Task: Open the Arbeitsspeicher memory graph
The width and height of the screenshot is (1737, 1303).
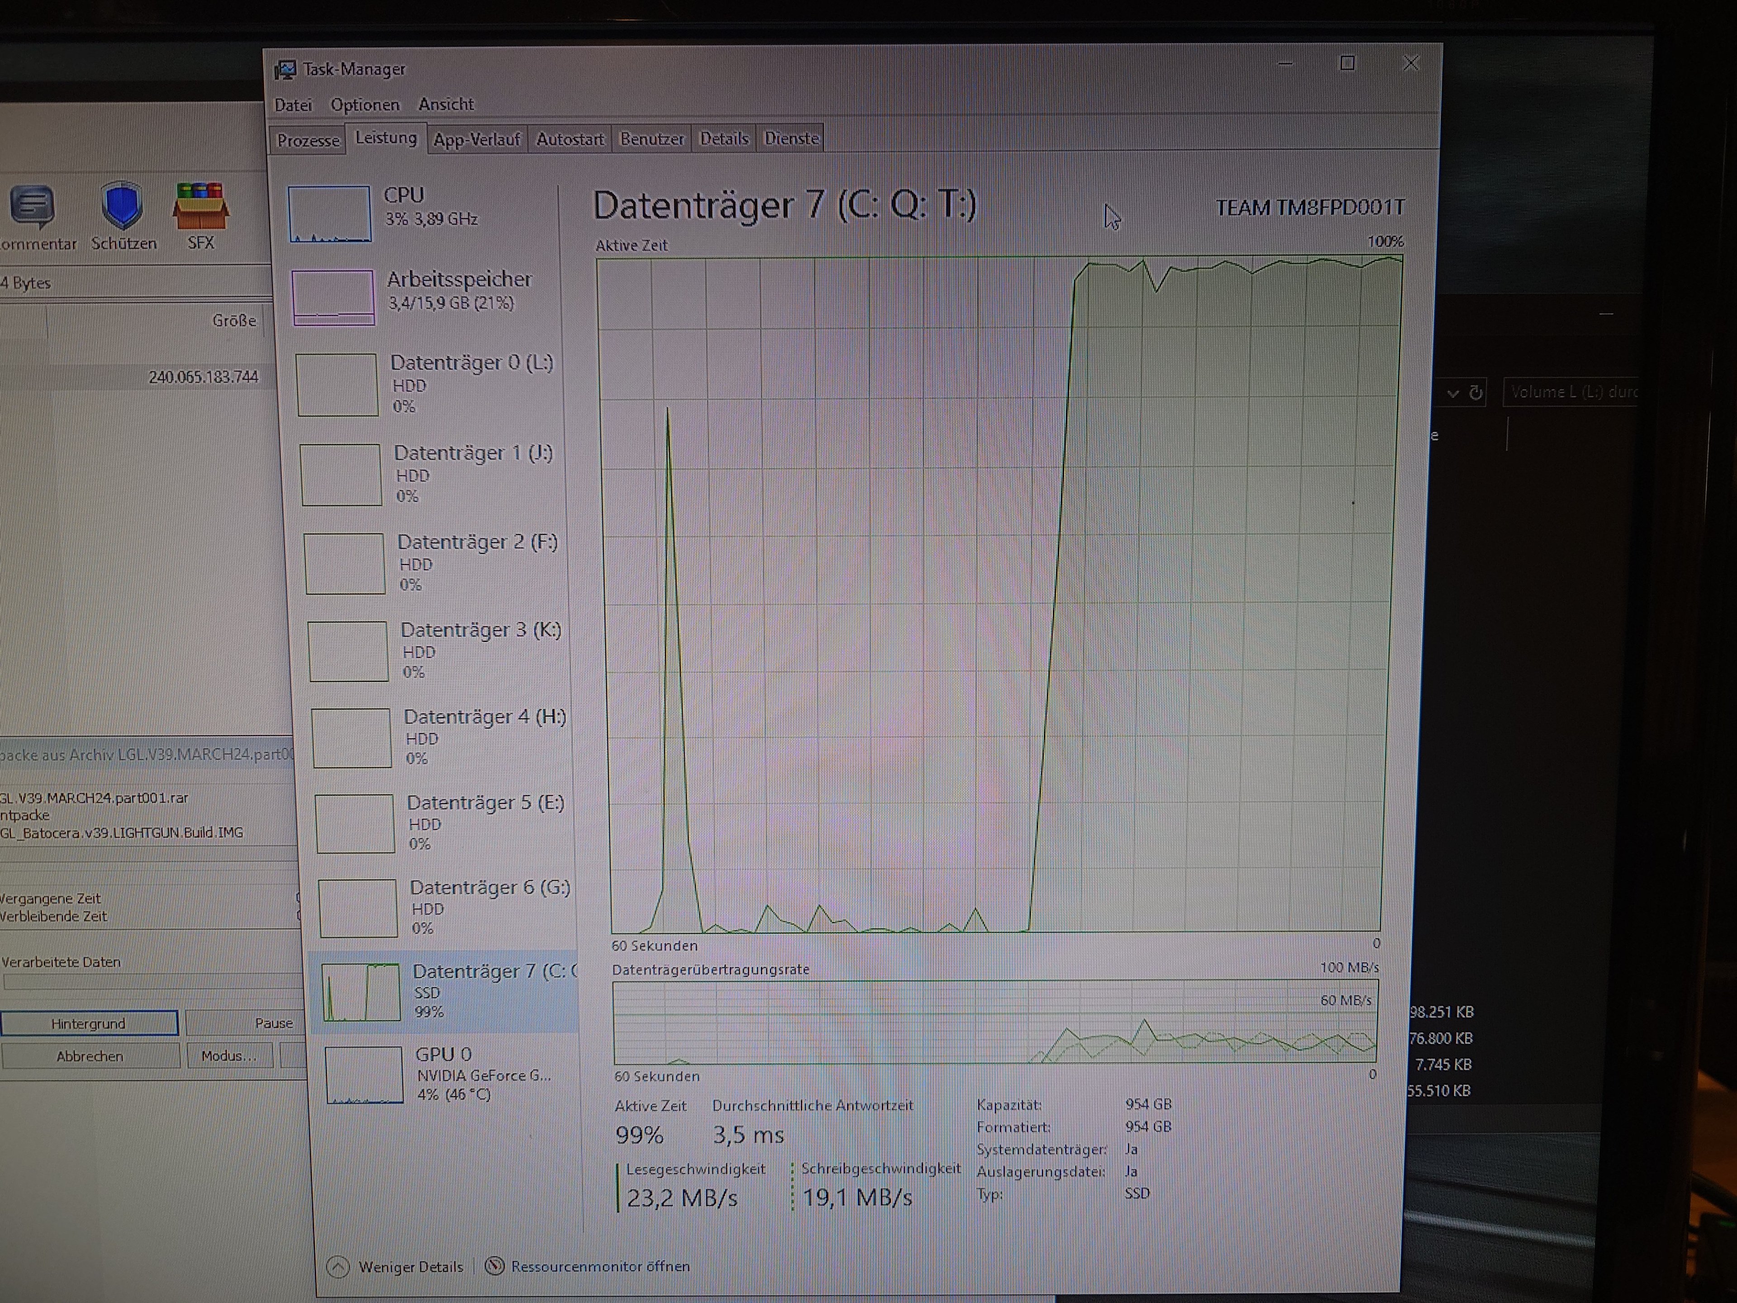Action: click(333, 297)
